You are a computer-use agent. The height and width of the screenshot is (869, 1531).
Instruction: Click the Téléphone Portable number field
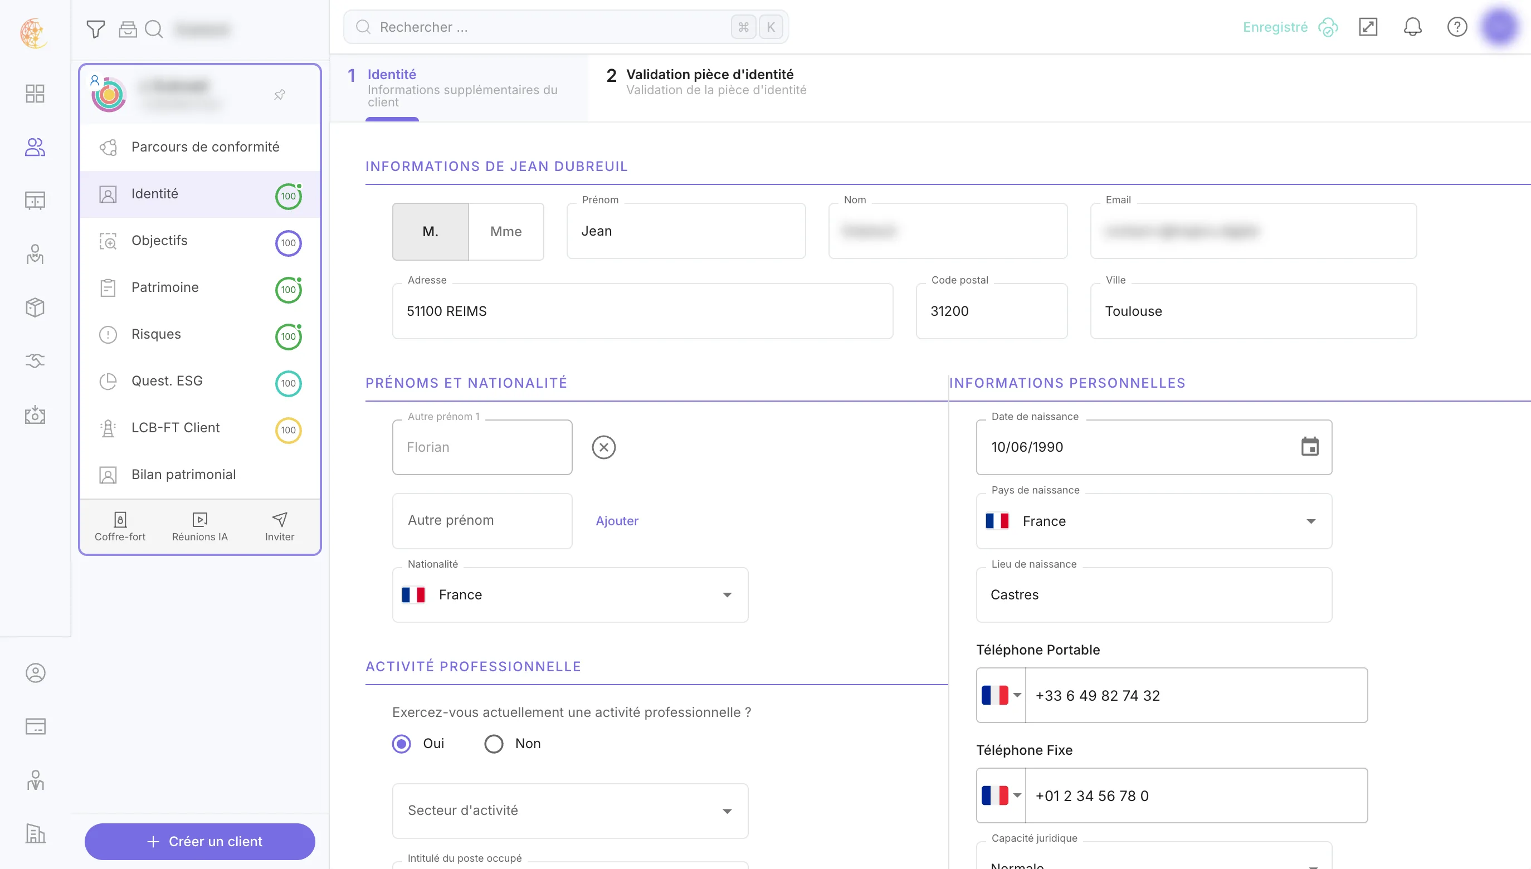(x=1196, y=695)
